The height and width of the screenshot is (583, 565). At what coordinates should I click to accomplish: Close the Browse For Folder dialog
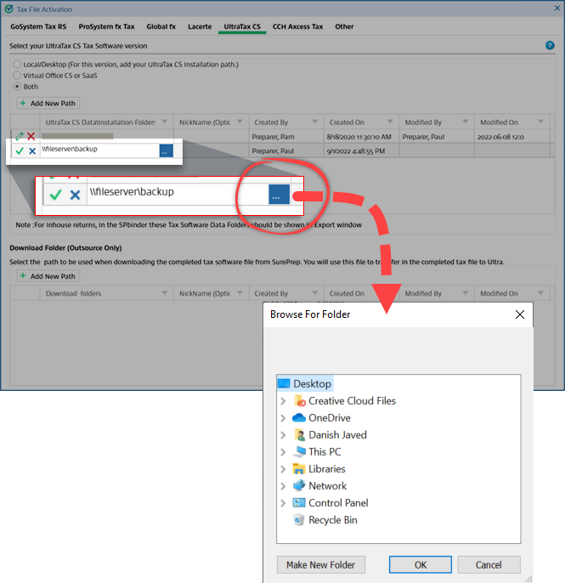[x=520, y=314]
